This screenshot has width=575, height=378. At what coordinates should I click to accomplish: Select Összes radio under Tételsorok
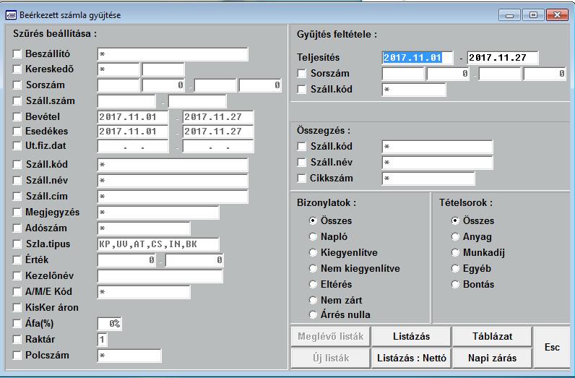click(x=455, y=220)
